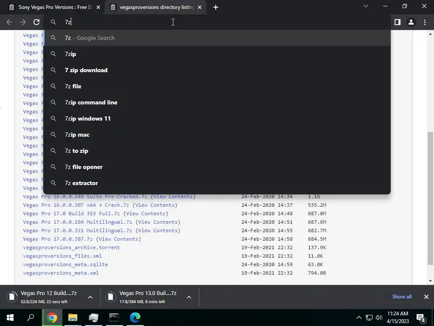The width and height of the screenshot is (434, 326).
Task: Switch to vegasproversions directory listing tab
Action: tap(156, 7)
